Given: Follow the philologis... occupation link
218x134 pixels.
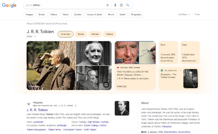Looking at the screenshot, I should [63, 125].
